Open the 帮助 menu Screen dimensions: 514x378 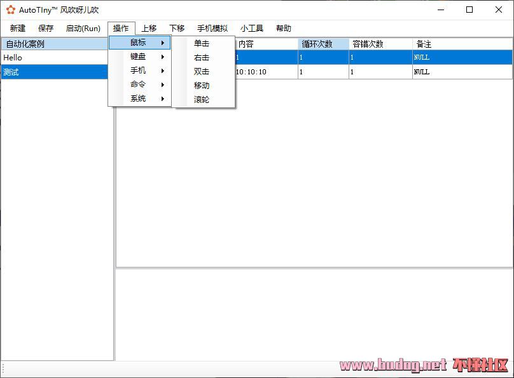point(284,29)
